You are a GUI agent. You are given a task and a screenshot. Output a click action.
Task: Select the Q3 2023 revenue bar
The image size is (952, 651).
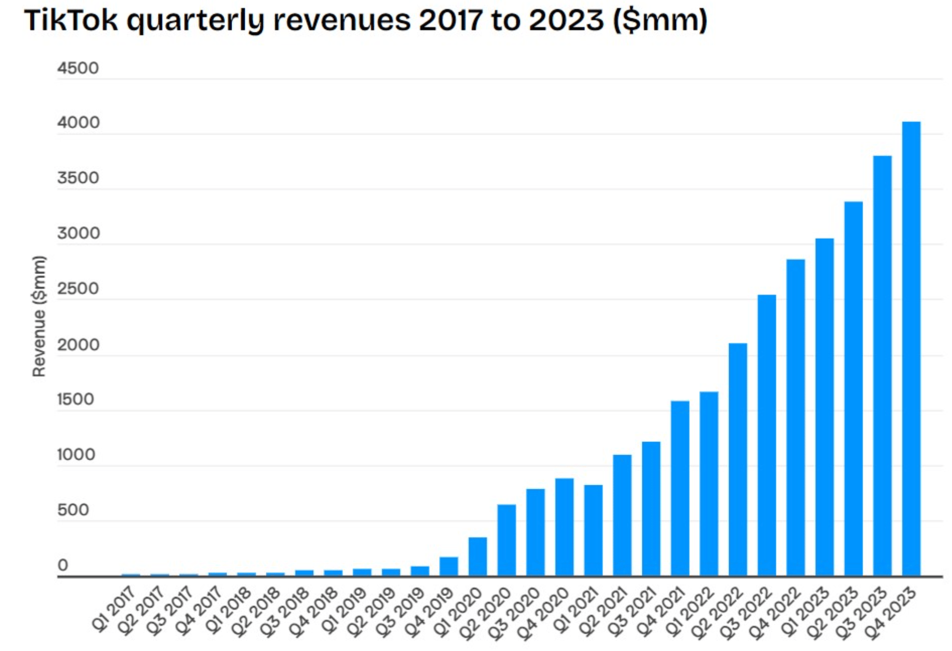point(882,366)
